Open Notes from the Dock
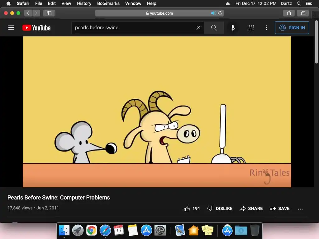This screenshot has height=239, width=319. coord(133,230)
